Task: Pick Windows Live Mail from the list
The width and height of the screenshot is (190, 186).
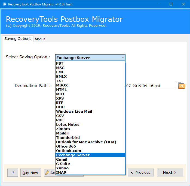Action: click(90, 111)
